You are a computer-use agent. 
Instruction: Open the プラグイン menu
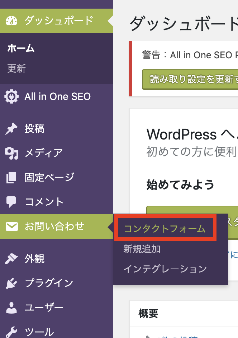57,283
